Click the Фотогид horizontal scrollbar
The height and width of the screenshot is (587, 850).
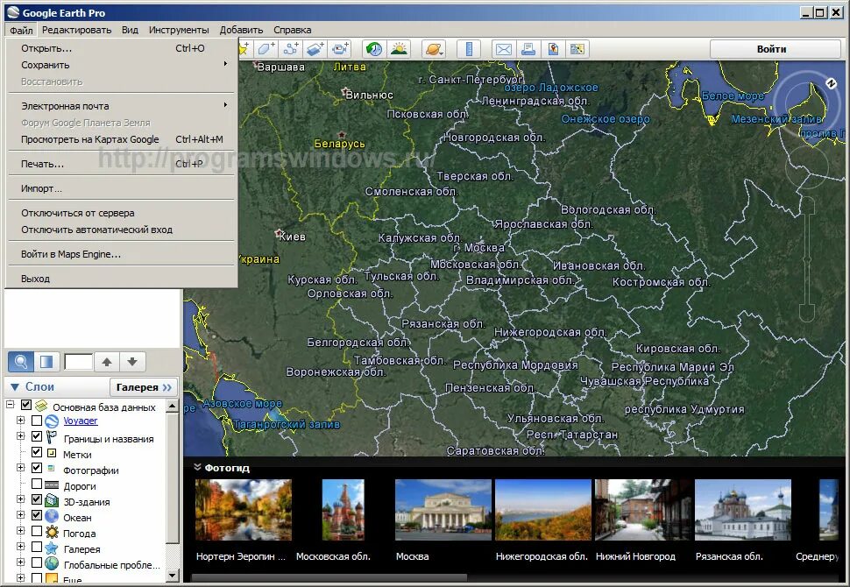click(x=329, y=577)
